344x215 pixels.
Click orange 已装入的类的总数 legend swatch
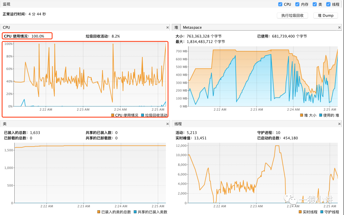[98, 212]
